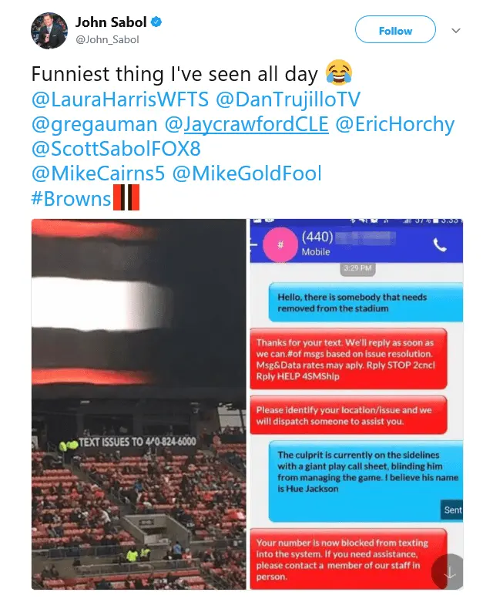
Task: Open the @LauraHarrisWFTS mention
Action: tap(120, 99)
